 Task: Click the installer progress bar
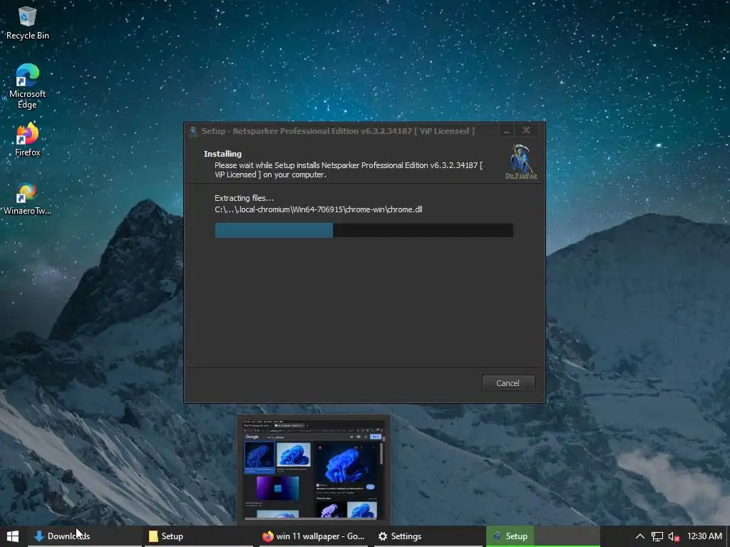364,230
